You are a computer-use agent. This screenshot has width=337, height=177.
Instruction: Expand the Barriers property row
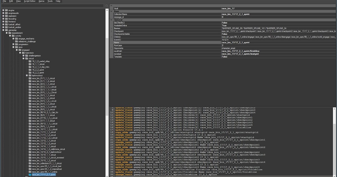[111, 28]
